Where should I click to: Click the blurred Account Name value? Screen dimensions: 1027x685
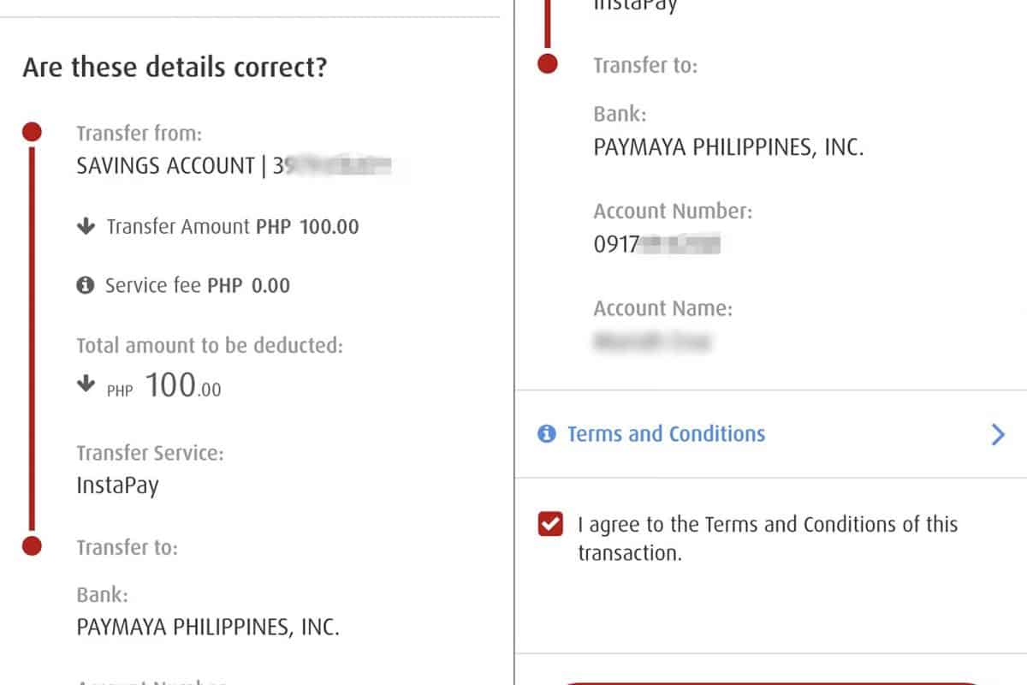coord(651,342)
